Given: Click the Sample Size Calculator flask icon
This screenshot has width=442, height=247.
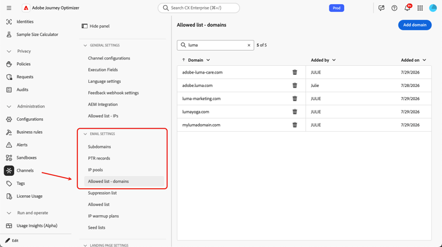Looking at the screenshot, I should [x=9, y=34].
